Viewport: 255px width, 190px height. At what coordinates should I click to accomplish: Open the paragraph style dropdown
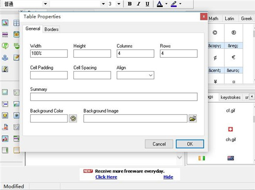click(45, 4)
